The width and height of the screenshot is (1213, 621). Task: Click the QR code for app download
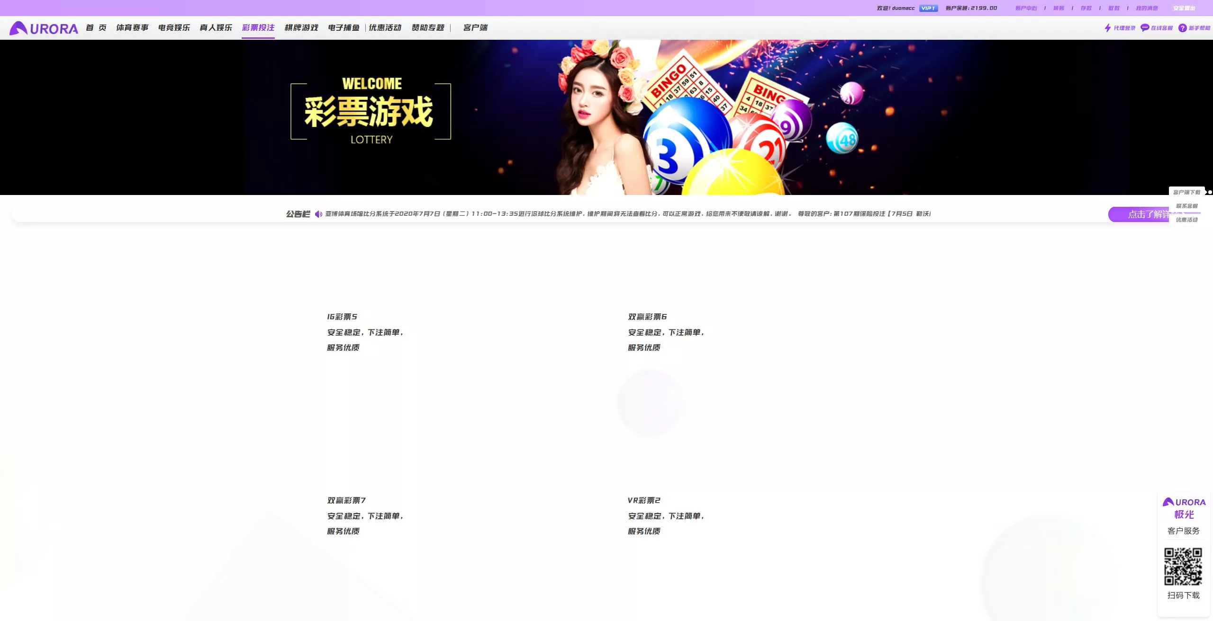[1183, 567]
